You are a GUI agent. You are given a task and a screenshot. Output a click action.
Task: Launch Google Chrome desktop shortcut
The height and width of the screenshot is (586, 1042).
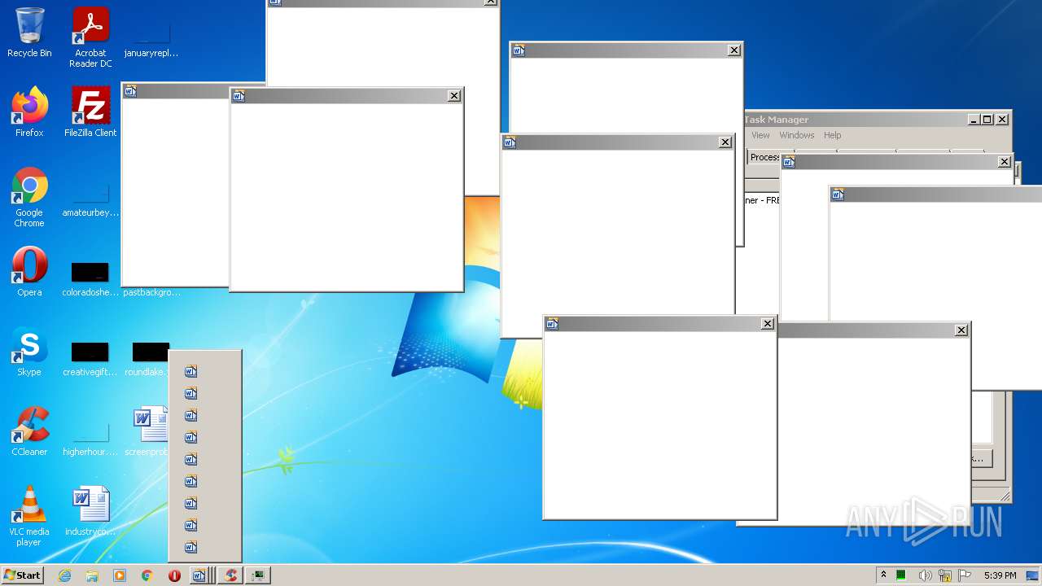tap(29, 197)
